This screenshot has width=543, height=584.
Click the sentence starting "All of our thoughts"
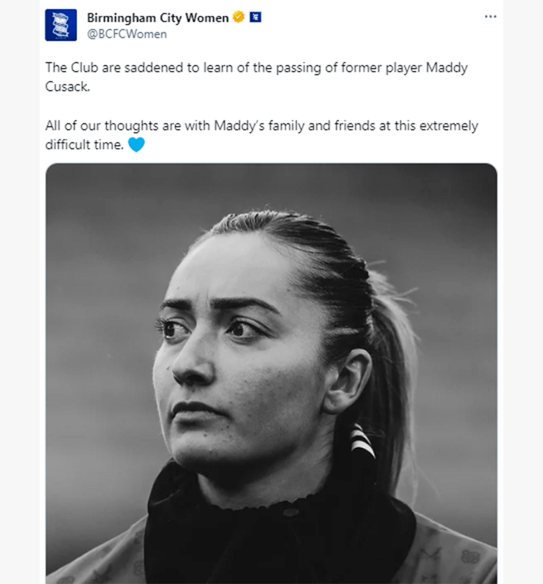261,126
